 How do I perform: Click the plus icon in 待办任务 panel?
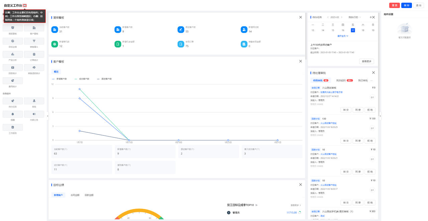pos(370,17)
